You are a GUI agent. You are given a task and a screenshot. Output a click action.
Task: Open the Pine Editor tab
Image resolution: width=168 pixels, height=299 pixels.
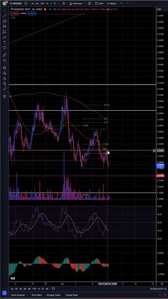(x=36, y=295)
